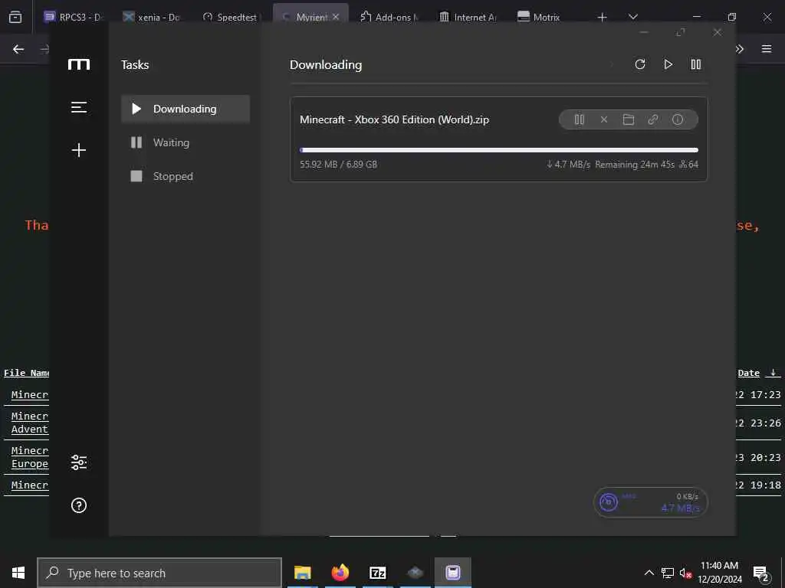Copy the Minecraft download link
Image resolution: width=785 pixels, height=588 pixels.
[x=653, y=119]
